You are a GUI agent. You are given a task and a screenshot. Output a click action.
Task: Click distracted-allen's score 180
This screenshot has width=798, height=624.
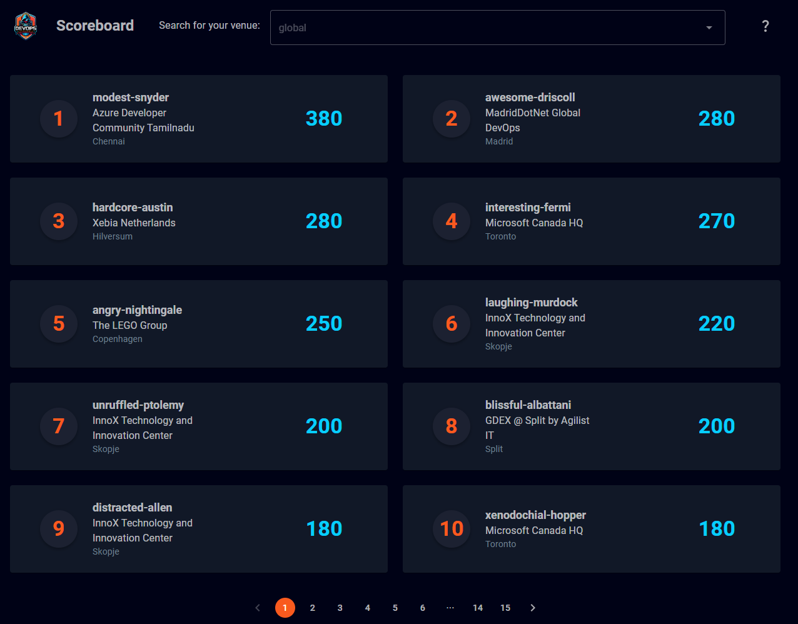coord(324,529)
